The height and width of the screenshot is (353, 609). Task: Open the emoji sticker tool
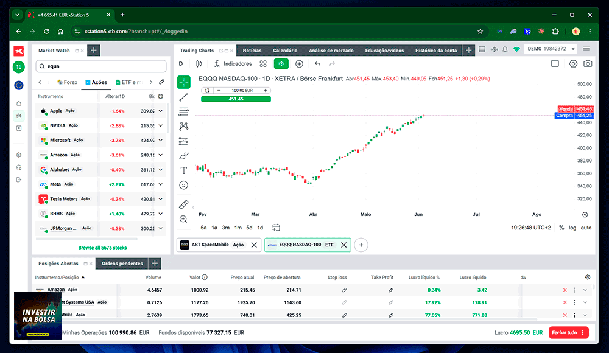click(x=184, y=185)
